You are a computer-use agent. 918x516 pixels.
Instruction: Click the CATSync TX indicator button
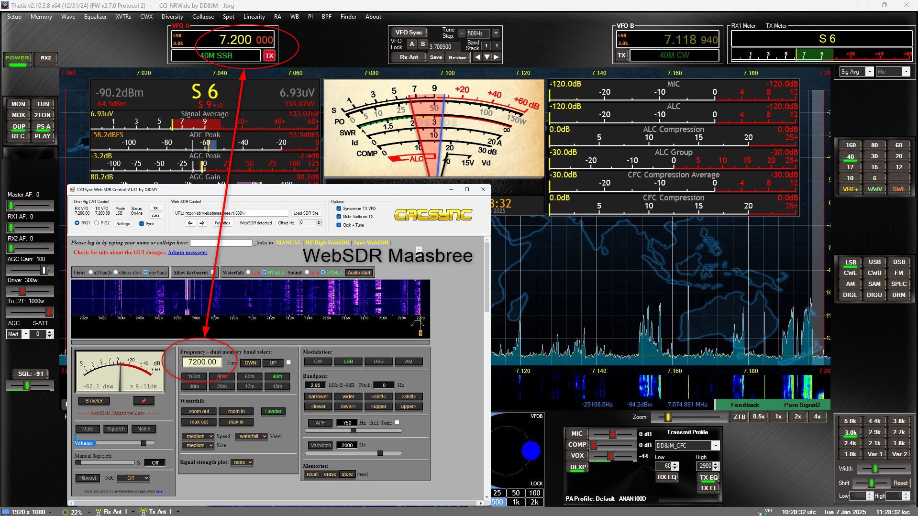[155, 208]
